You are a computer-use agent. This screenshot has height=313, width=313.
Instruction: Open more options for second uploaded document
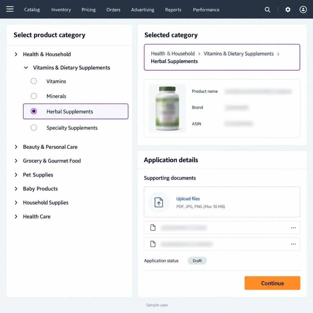293,244
